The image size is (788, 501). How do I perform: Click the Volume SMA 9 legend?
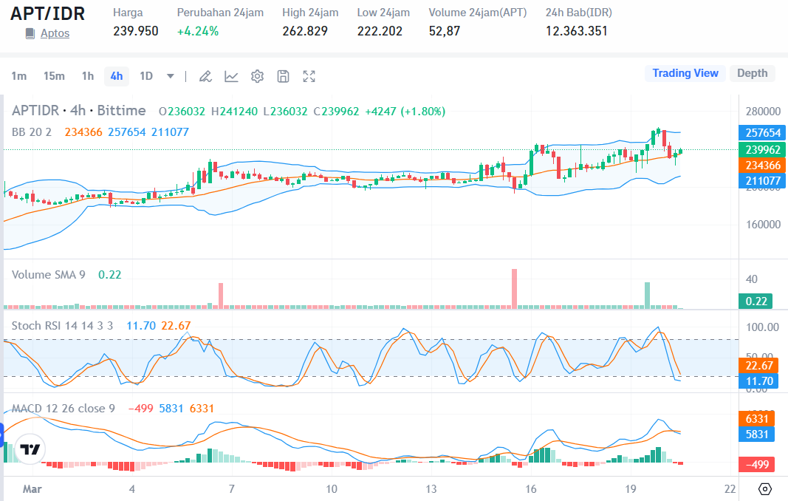pyautogui.click(x=49, y=275)
